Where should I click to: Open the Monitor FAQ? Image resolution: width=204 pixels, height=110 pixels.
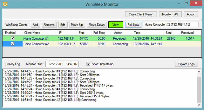pyautogui.click(x=170, y=14)
